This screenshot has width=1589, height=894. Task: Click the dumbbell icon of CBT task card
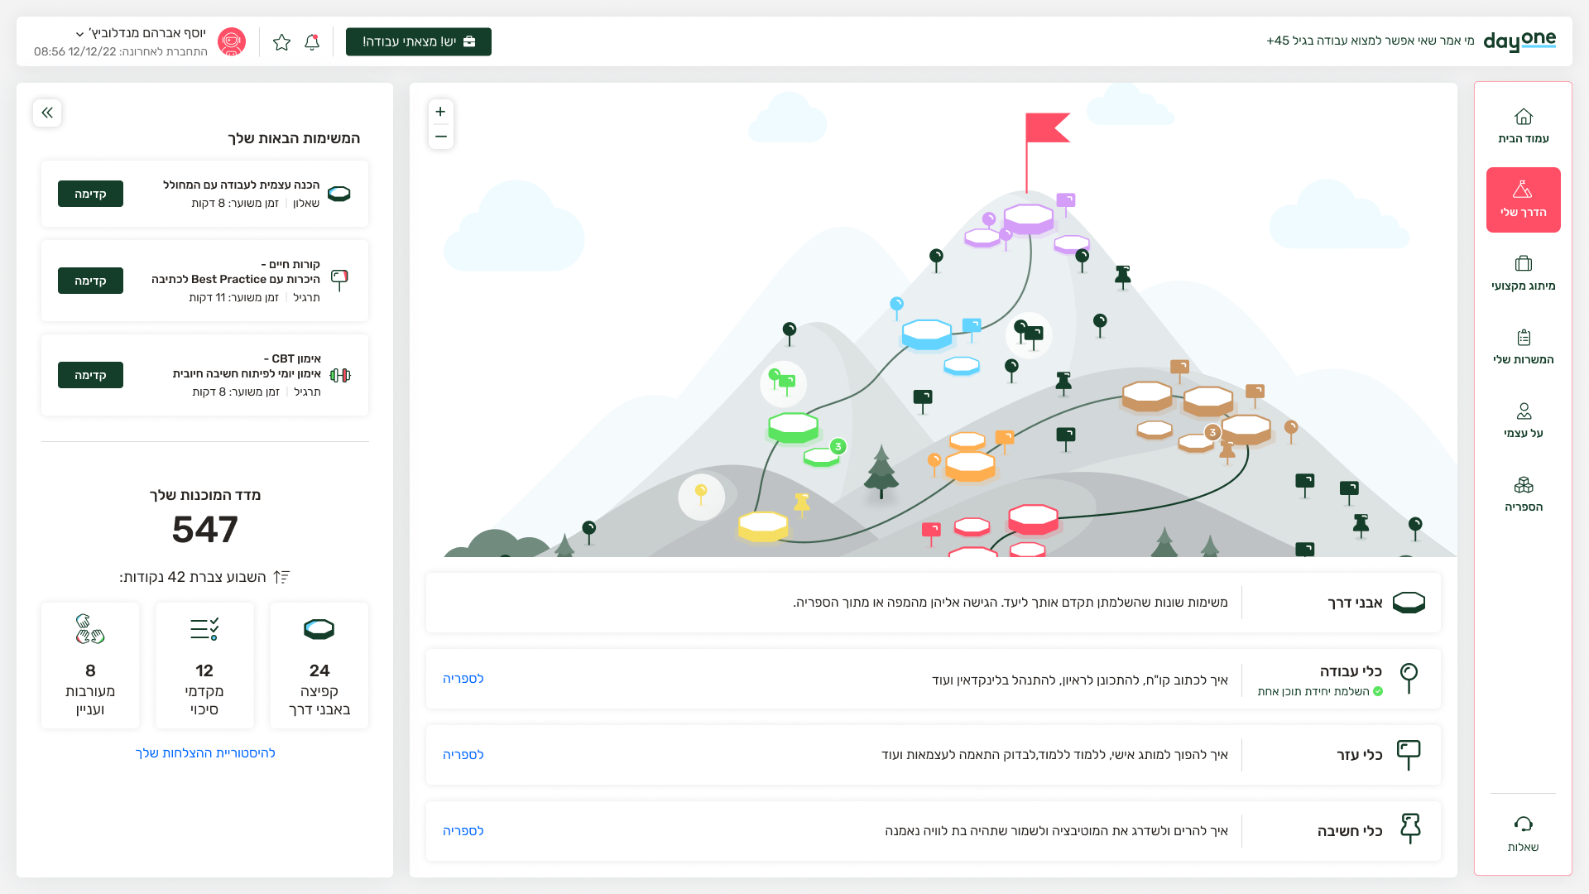point(340,375)
